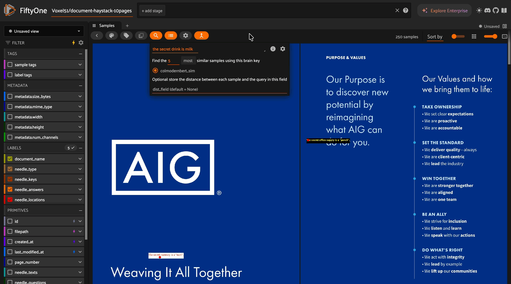Viewport: 511px width, 284px height.
Task: Click sparkle icon in Explore Enterprise
Action: click(425, 10)
